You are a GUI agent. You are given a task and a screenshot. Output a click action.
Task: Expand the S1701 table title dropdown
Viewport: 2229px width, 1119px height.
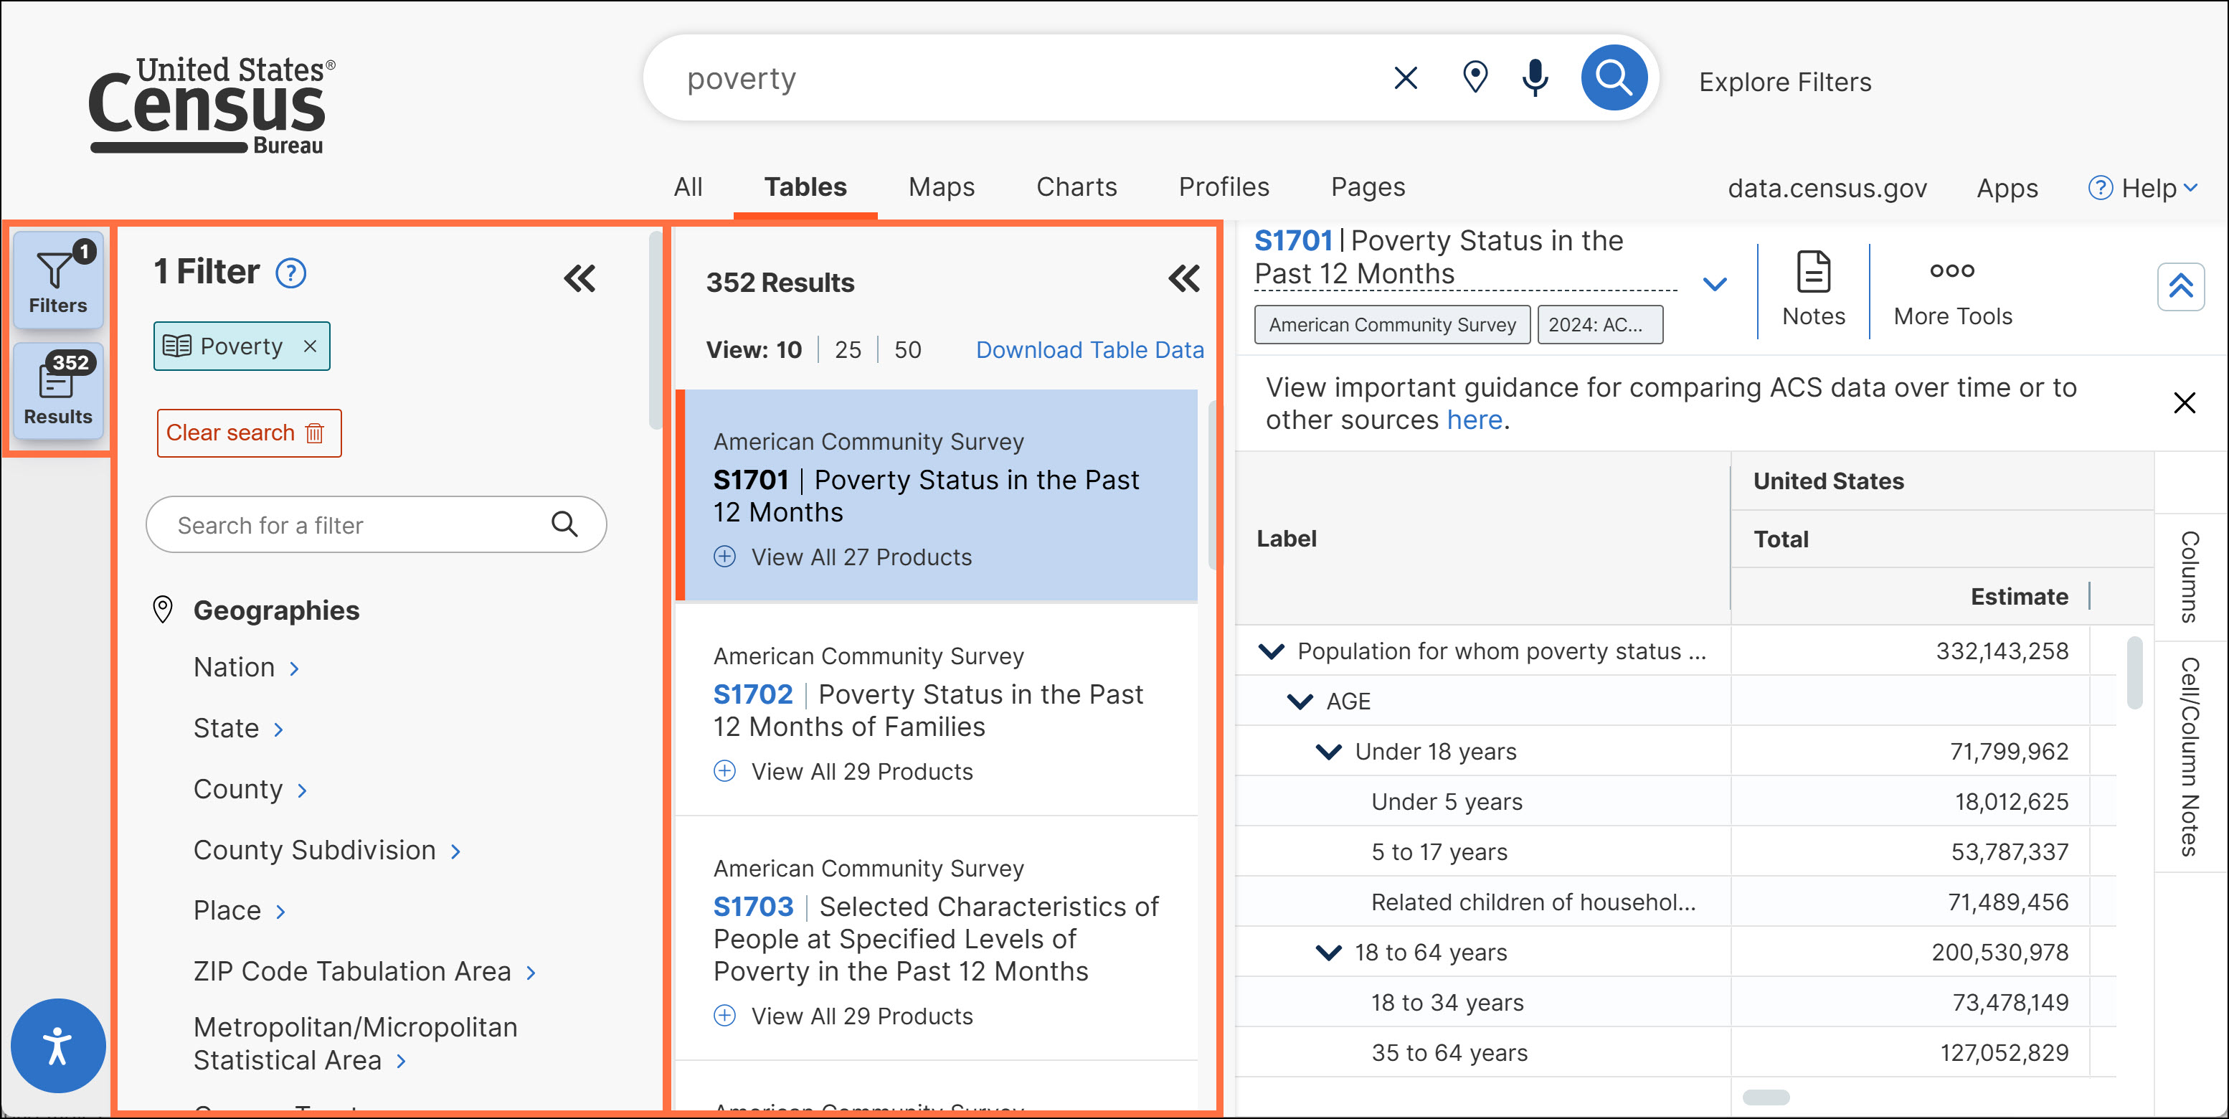point(1714,284)
